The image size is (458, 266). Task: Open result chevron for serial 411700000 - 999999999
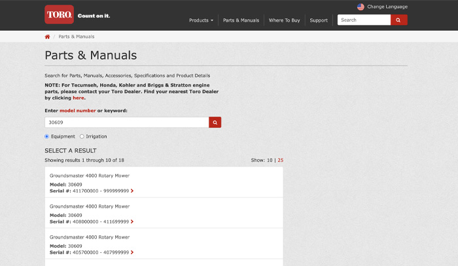click(x=132, y=191)
